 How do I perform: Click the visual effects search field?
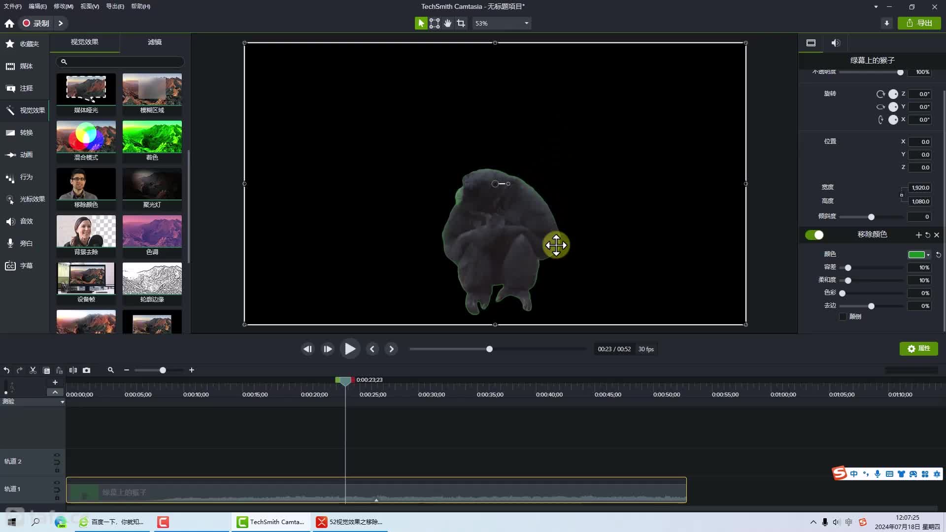coord(120,62)
